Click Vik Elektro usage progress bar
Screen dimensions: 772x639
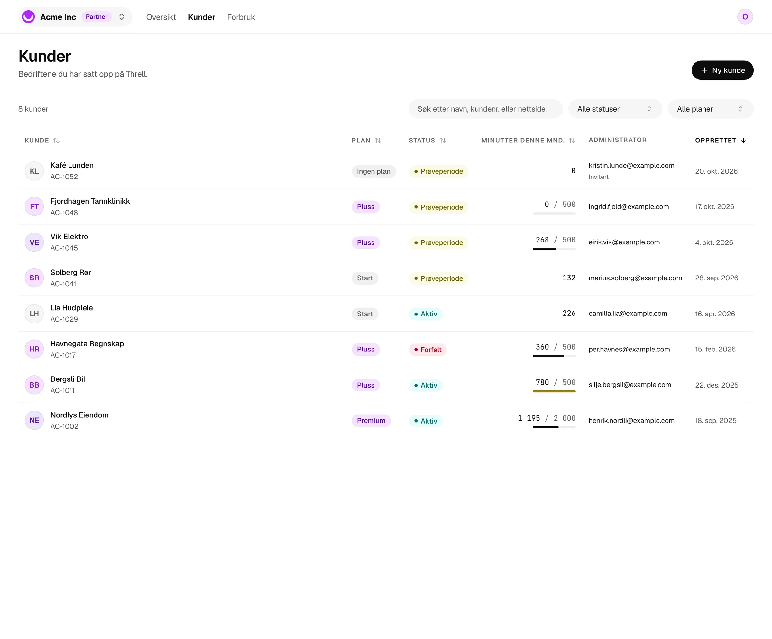pyautogui.click(x=554, y=249)
